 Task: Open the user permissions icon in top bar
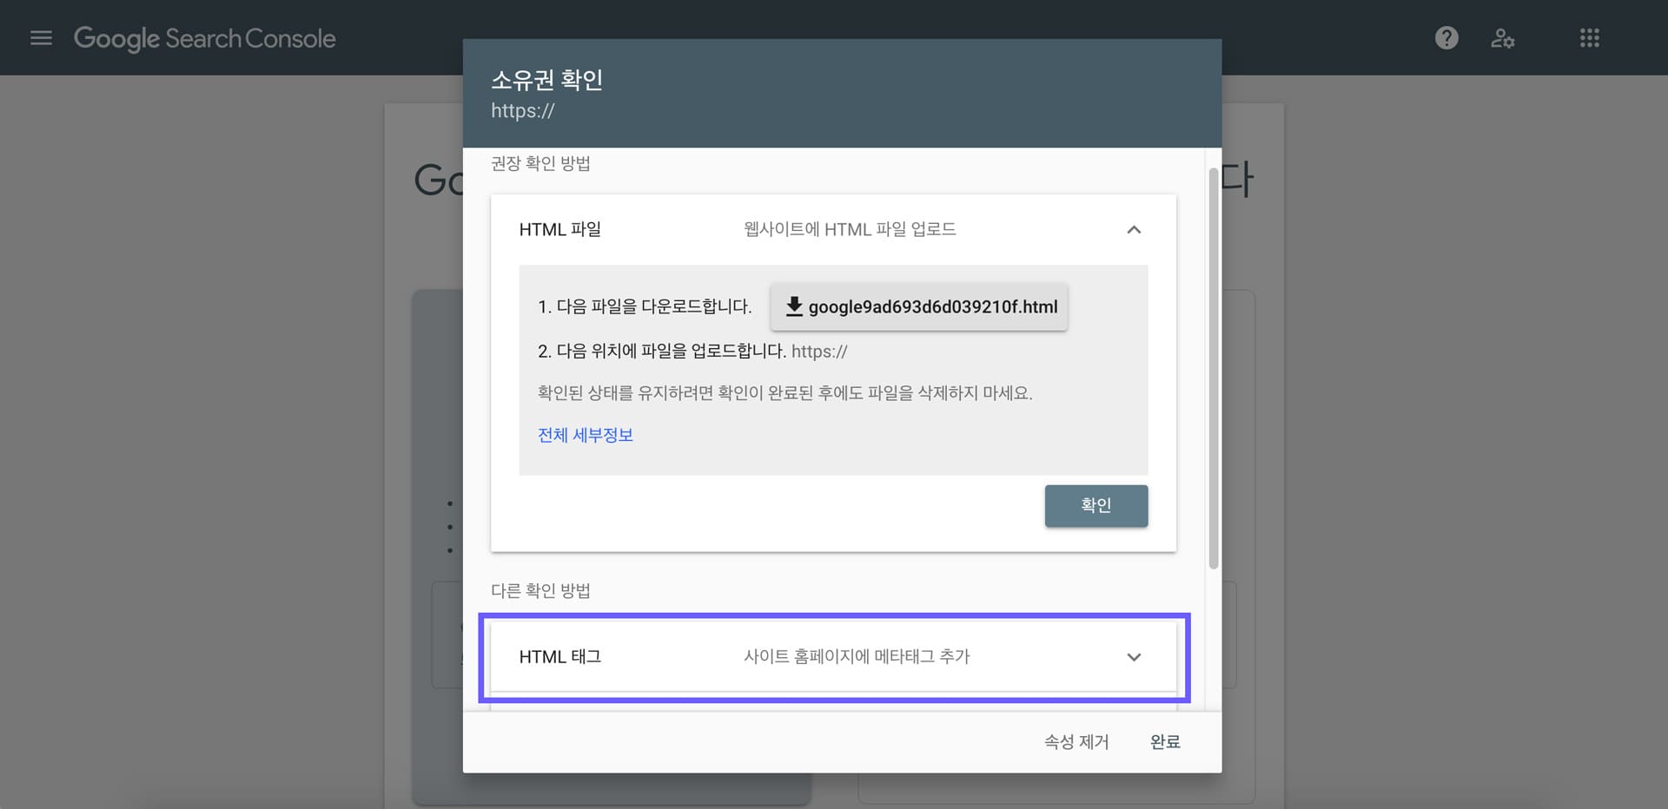(x=1503, y=38)
